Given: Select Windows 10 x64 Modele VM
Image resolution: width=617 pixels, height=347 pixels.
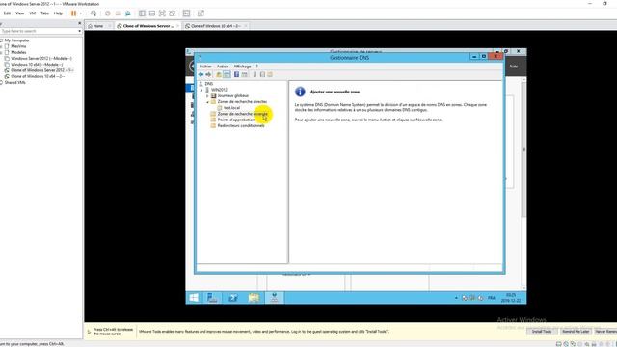Looking at the screenshot, I should (x=37, y=65).
